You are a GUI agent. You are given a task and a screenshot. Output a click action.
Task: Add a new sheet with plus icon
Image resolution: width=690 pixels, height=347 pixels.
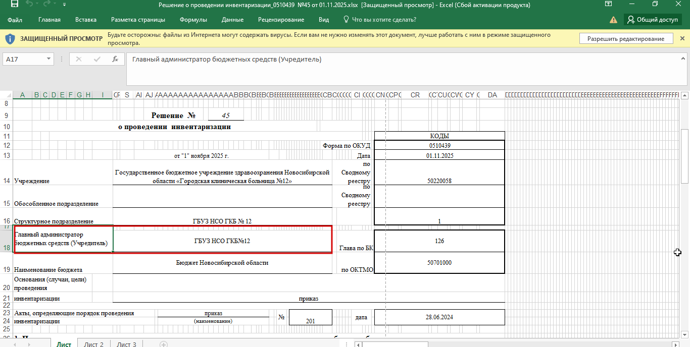[x=164, y=344]
